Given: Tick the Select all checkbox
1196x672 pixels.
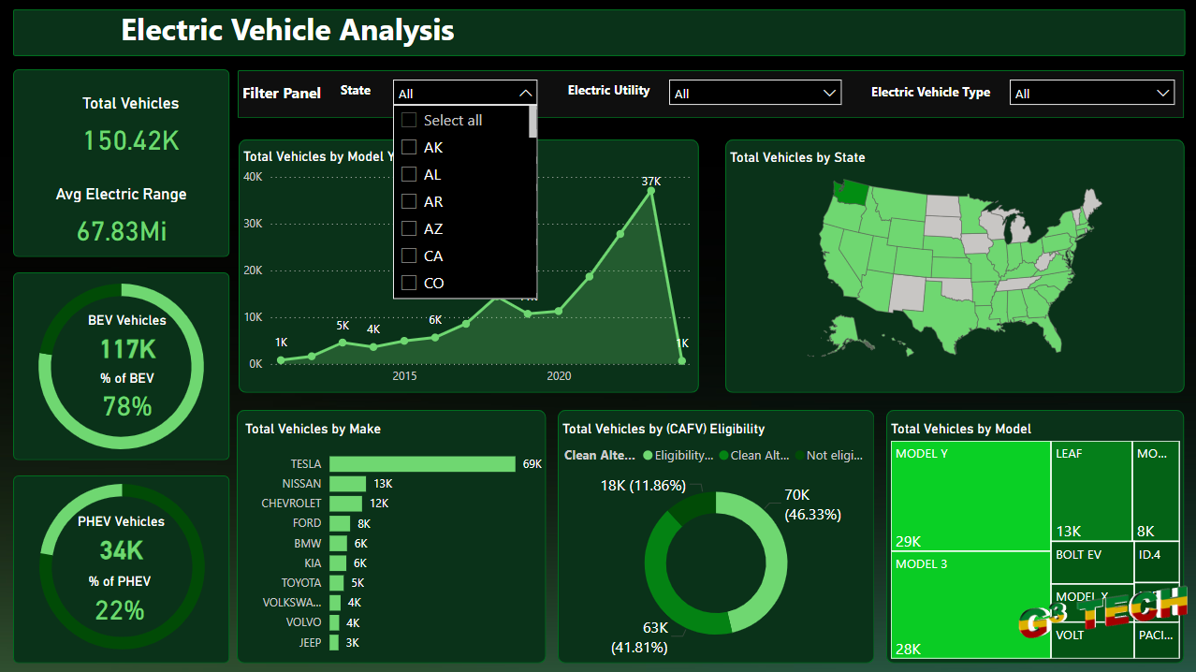Looking at the screenshot, I should [x=408, y=120].
